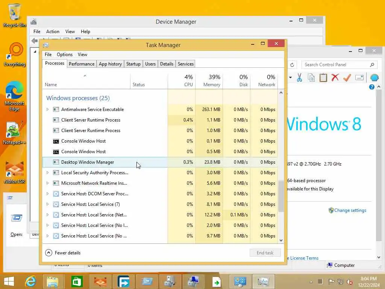
Task: Sort processes by Memory column header
Action: pos(209,81)
